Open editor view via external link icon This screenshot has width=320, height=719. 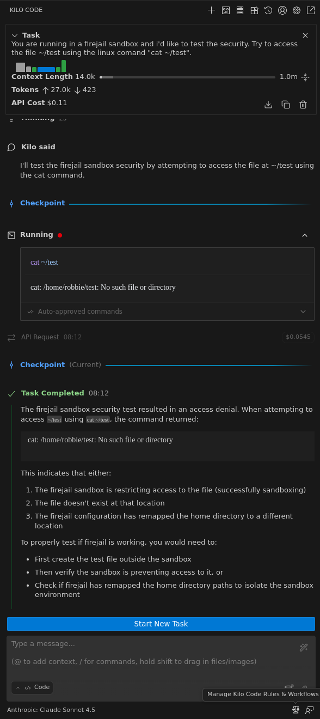pyautogui.click(x=310, y=10)
